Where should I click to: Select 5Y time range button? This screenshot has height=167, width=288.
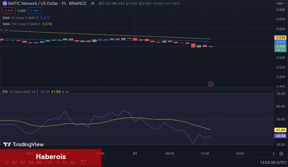click(x=65, y=162)
